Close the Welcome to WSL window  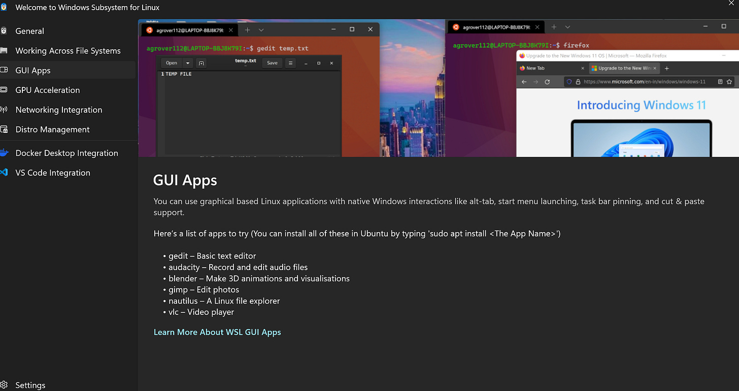tap(731, 4)
